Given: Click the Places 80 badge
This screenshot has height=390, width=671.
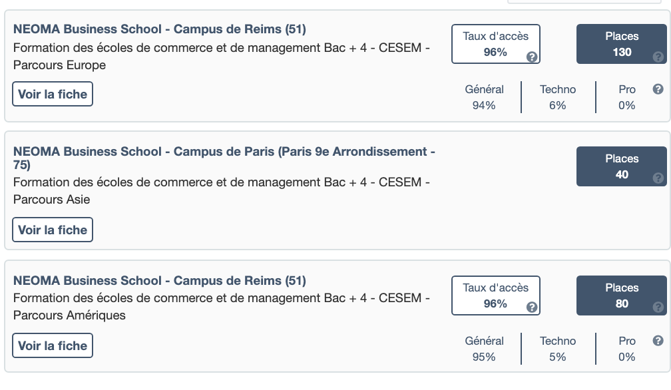Looking at the screenshot, I should click(x=621, y=295).
